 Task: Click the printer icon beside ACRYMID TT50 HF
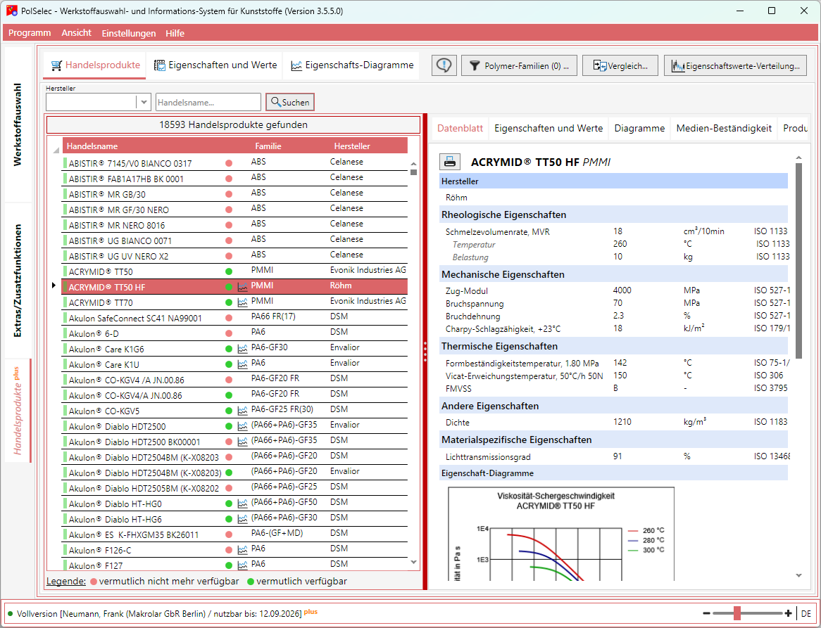pyautogui.click(x=450, y=162)
